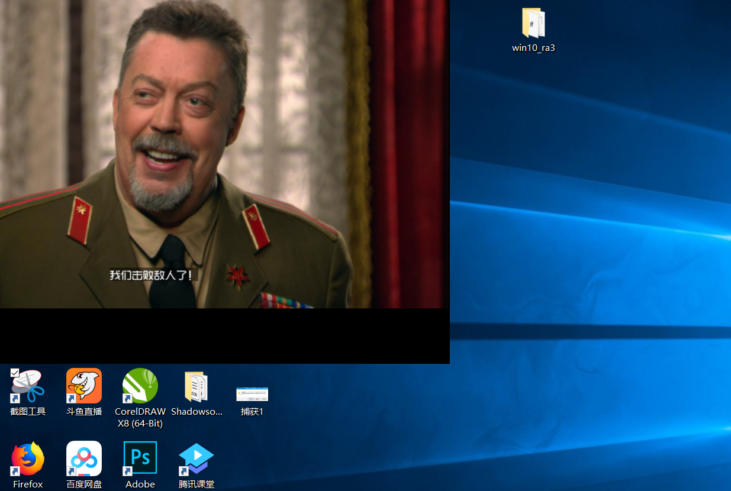The height and width of the screenshot is (491, 731).
Task: Toggle checkbox on 截图工具 icon
Action: point(15,373)
